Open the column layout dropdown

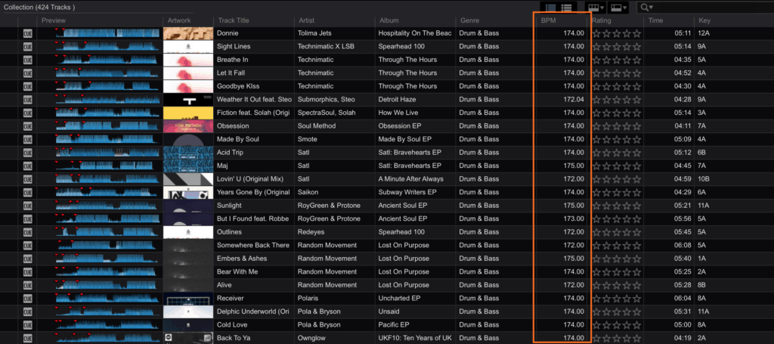coord(596,8)
